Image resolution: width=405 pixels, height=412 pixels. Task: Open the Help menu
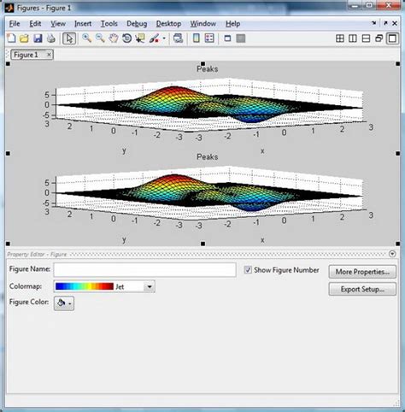coord(233,24)
